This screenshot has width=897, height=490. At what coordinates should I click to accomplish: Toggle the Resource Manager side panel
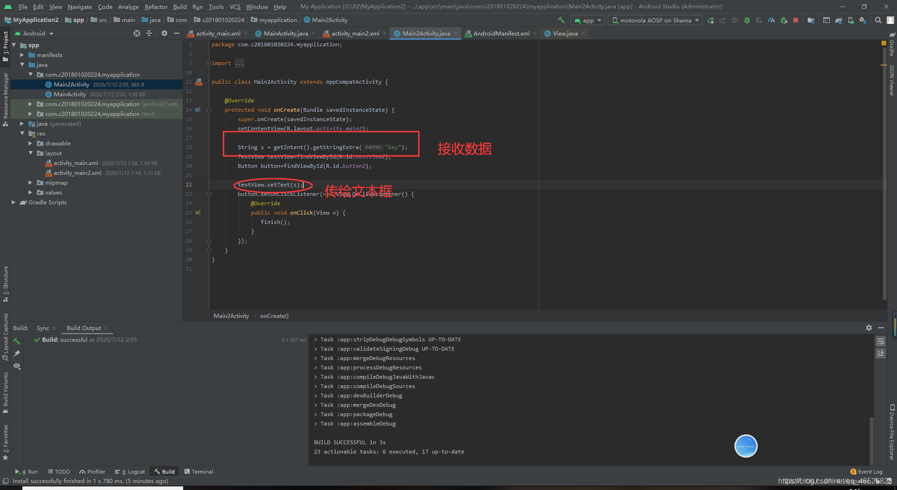[6, 99]
